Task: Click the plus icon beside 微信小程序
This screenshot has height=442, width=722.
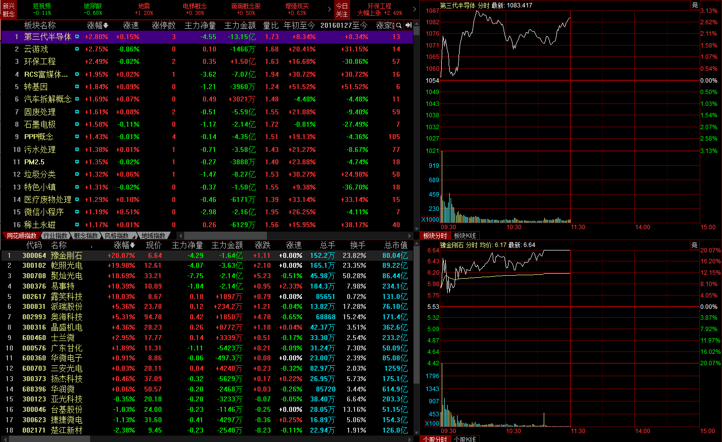Action: (x=77, y=212)
